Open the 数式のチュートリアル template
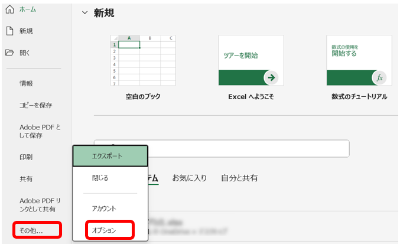The image size is (400, 244). [x=359, y=60]
